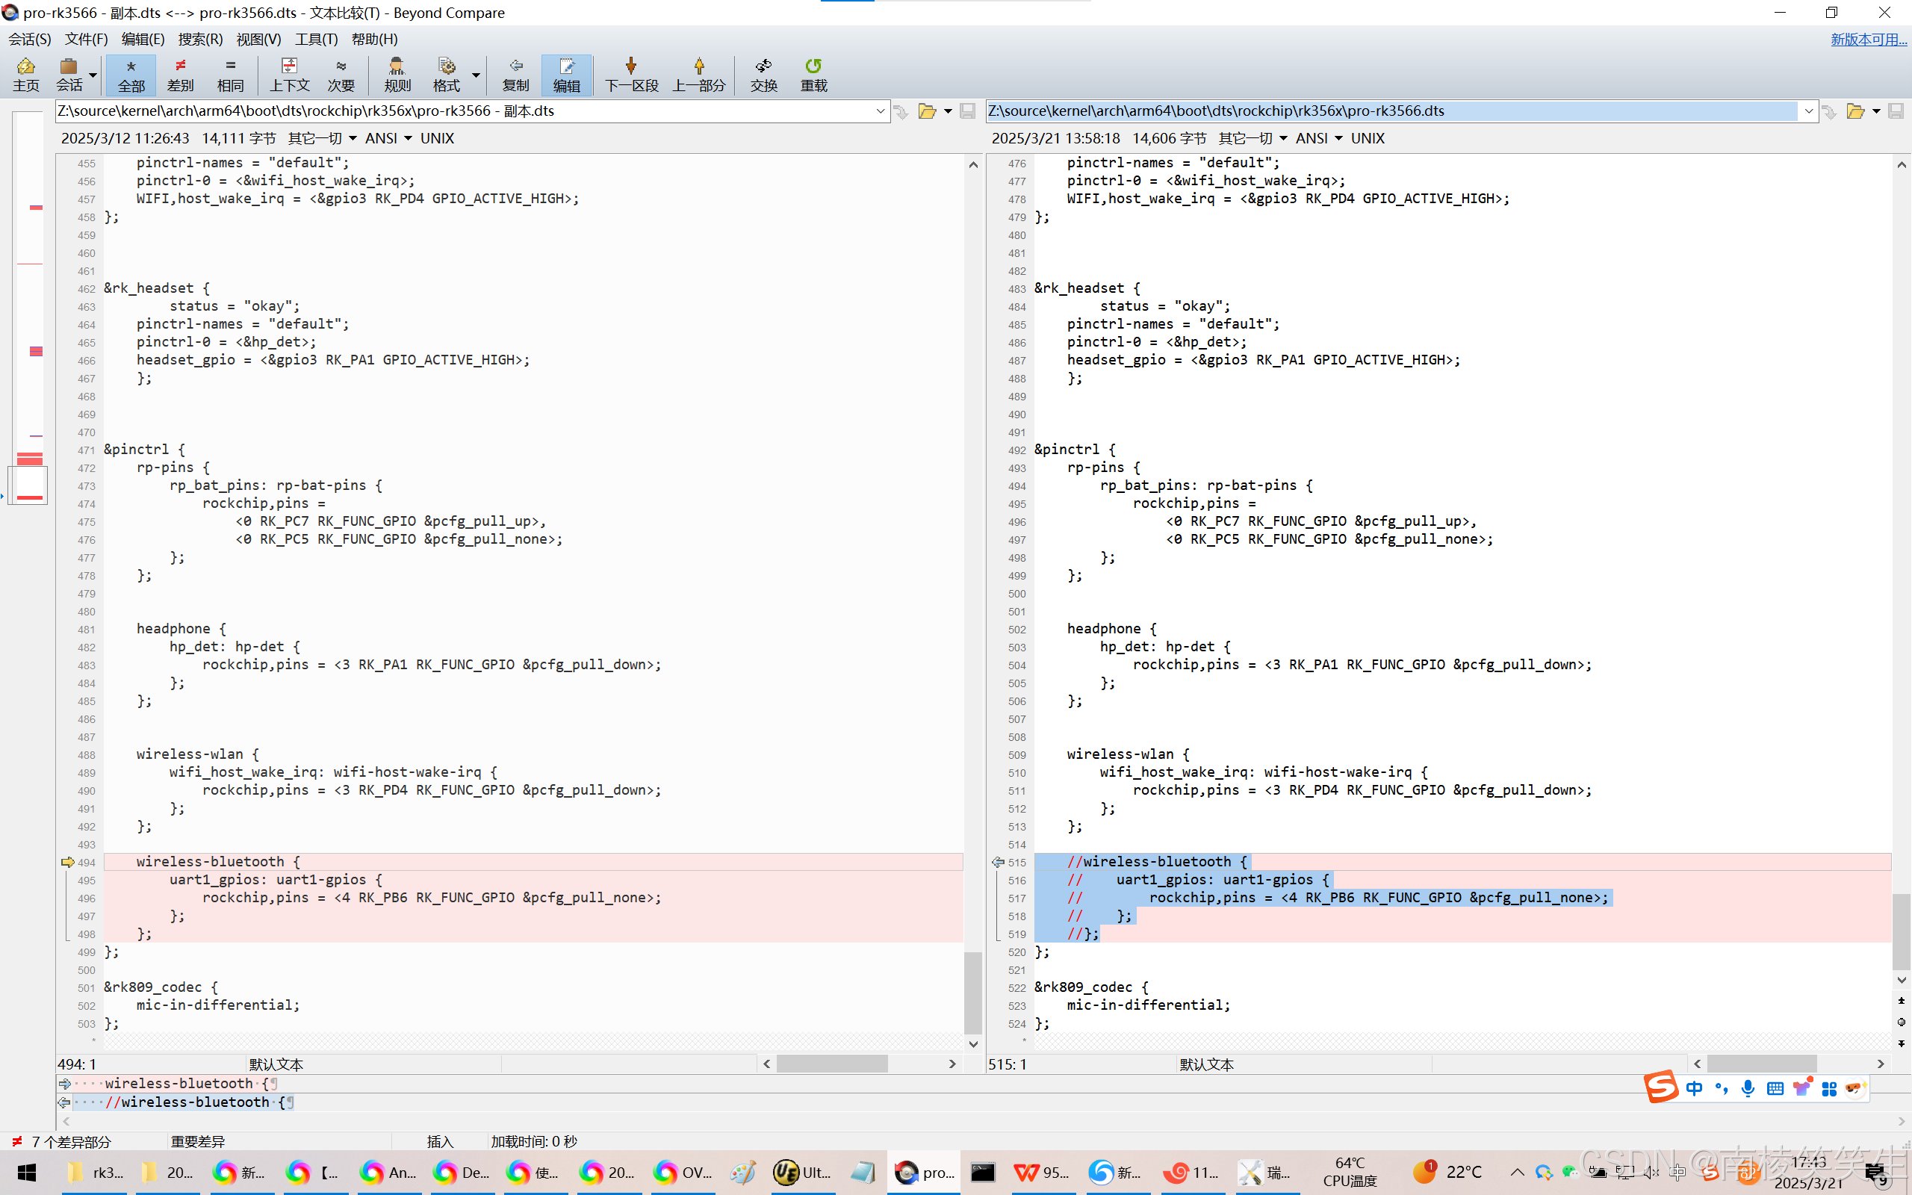Click 下一区段 next section arrow icon
Screen dimensions: 1912x1195
click(630, 66)
